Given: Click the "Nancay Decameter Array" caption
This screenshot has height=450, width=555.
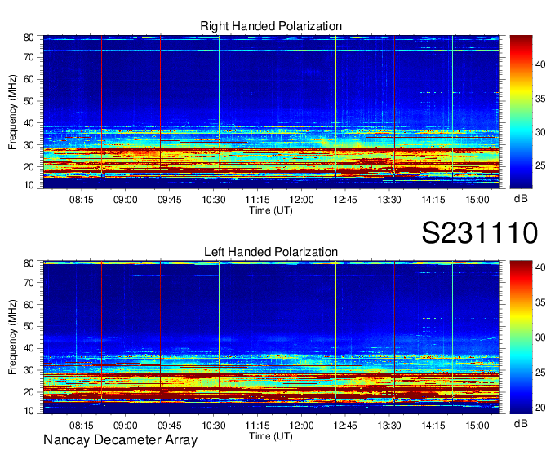Looking at the screenshot, I should coord(120,440).
